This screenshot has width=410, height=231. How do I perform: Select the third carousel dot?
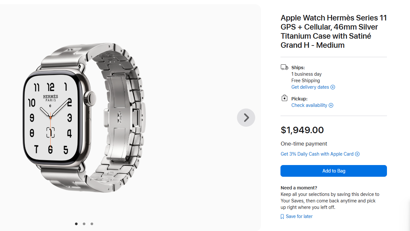tap(92, 224)
